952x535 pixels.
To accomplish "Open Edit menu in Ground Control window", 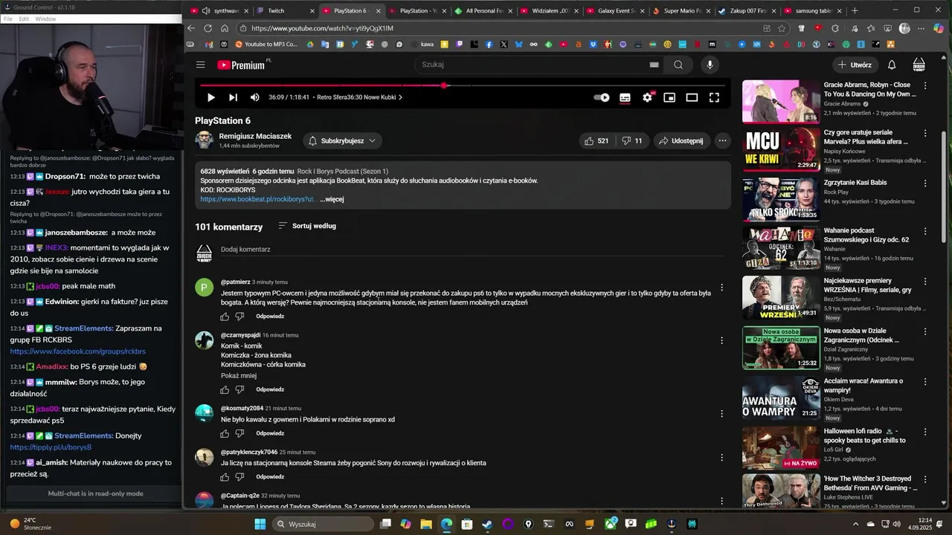I will point(24,19).
